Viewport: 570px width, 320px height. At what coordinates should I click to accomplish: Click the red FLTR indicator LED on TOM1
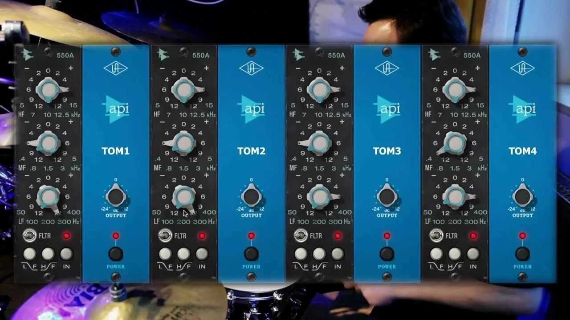pyautogui.click(x=66, y=236)
